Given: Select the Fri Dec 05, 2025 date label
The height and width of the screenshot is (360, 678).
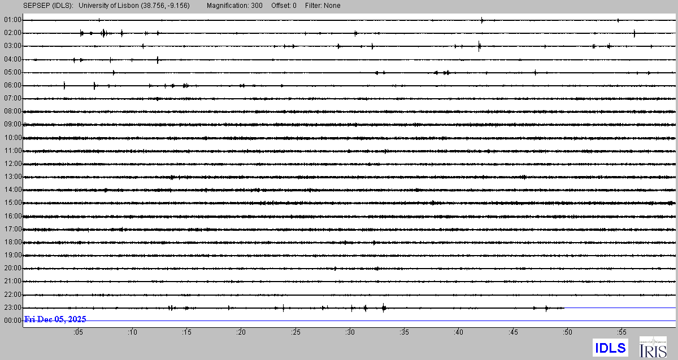Looking at the screenshot, I should click(55, 319).
